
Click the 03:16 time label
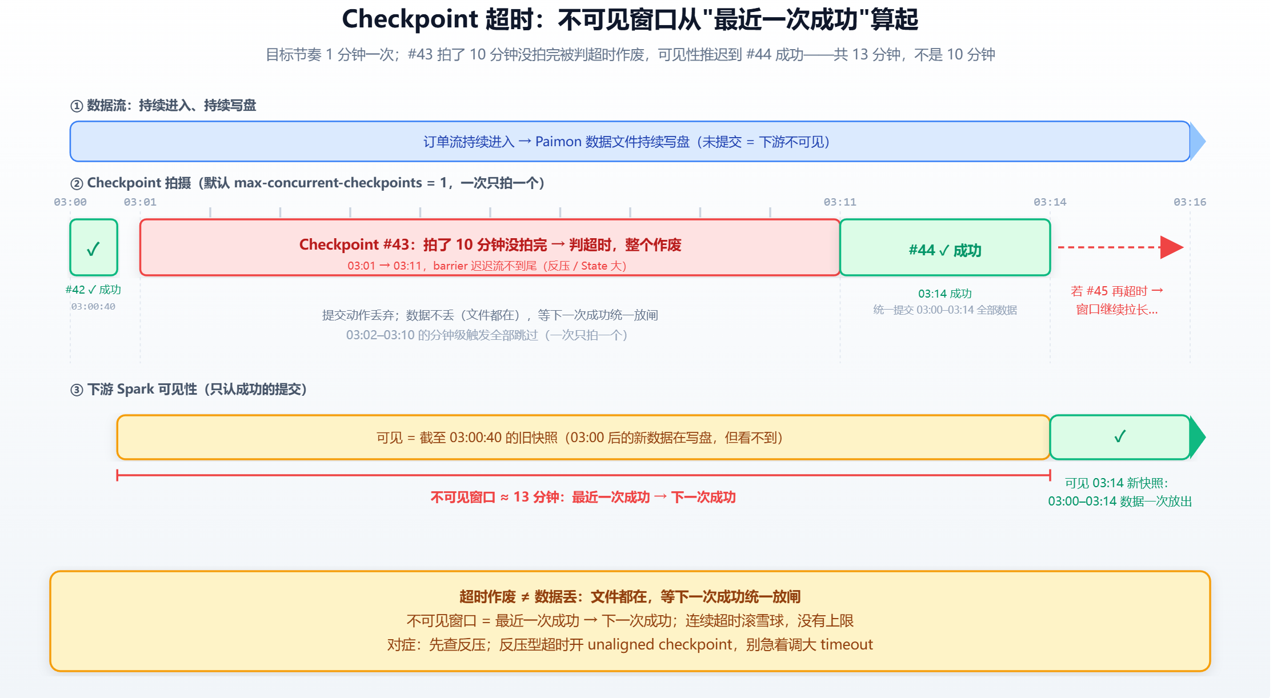coord(1190,202)
